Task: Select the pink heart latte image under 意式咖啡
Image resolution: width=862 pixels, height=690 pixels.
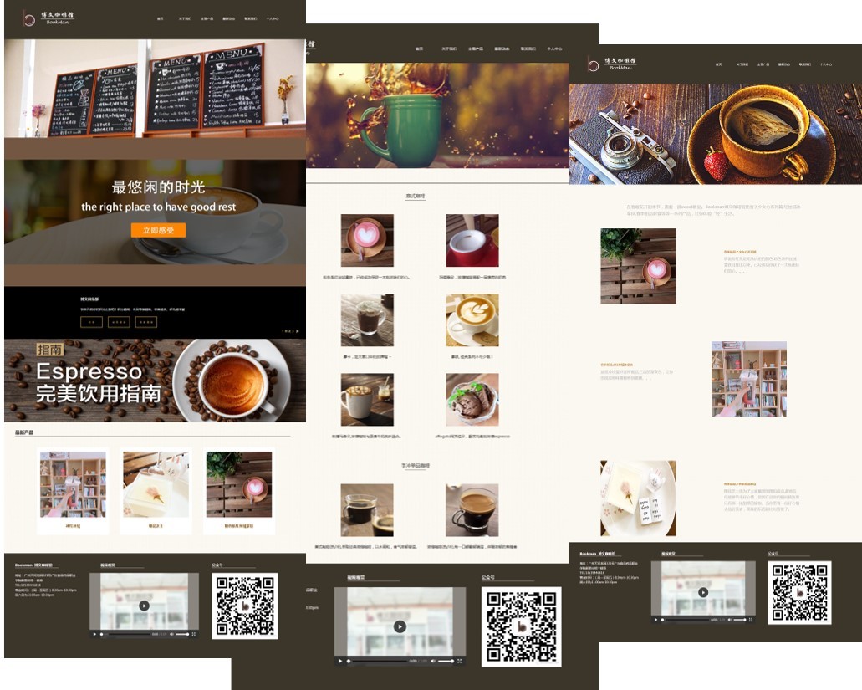Action: pos(367,240)
